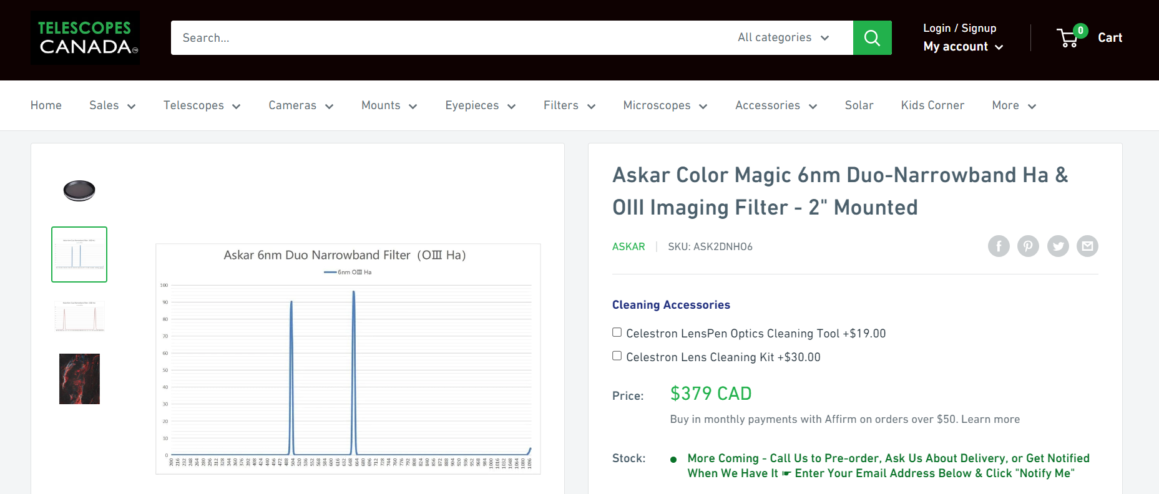This screenshot has width=1159, height=494.
Task: Expand the My account menu
Action: pyautogui.click(x=962, y=47)
